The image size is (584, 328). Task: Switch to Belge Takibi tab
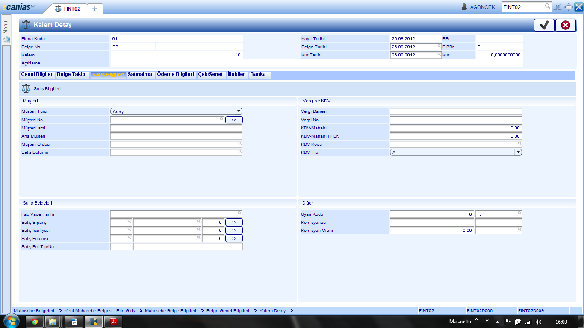pos(72,74)
